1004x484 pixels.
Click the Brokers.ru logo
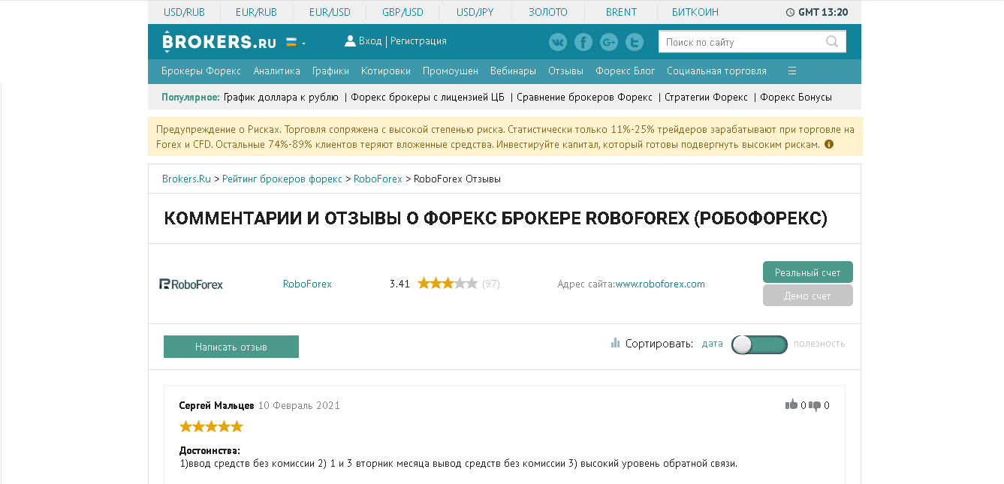tap(219, 42)
